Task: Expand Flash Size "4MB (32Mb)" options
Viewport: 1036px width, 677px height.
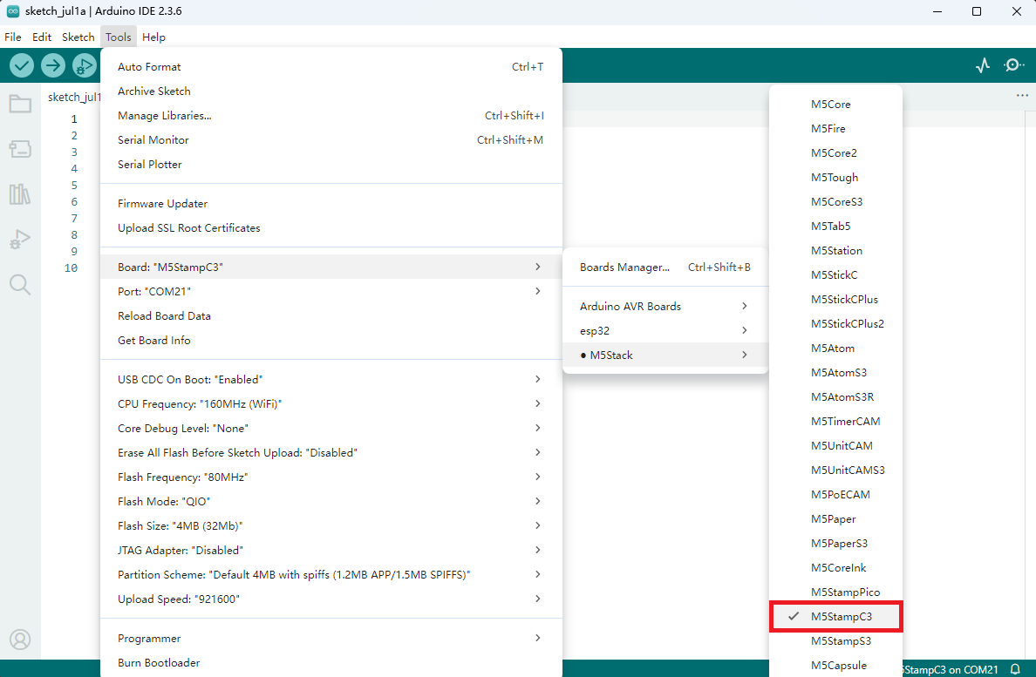Action: 331,526
